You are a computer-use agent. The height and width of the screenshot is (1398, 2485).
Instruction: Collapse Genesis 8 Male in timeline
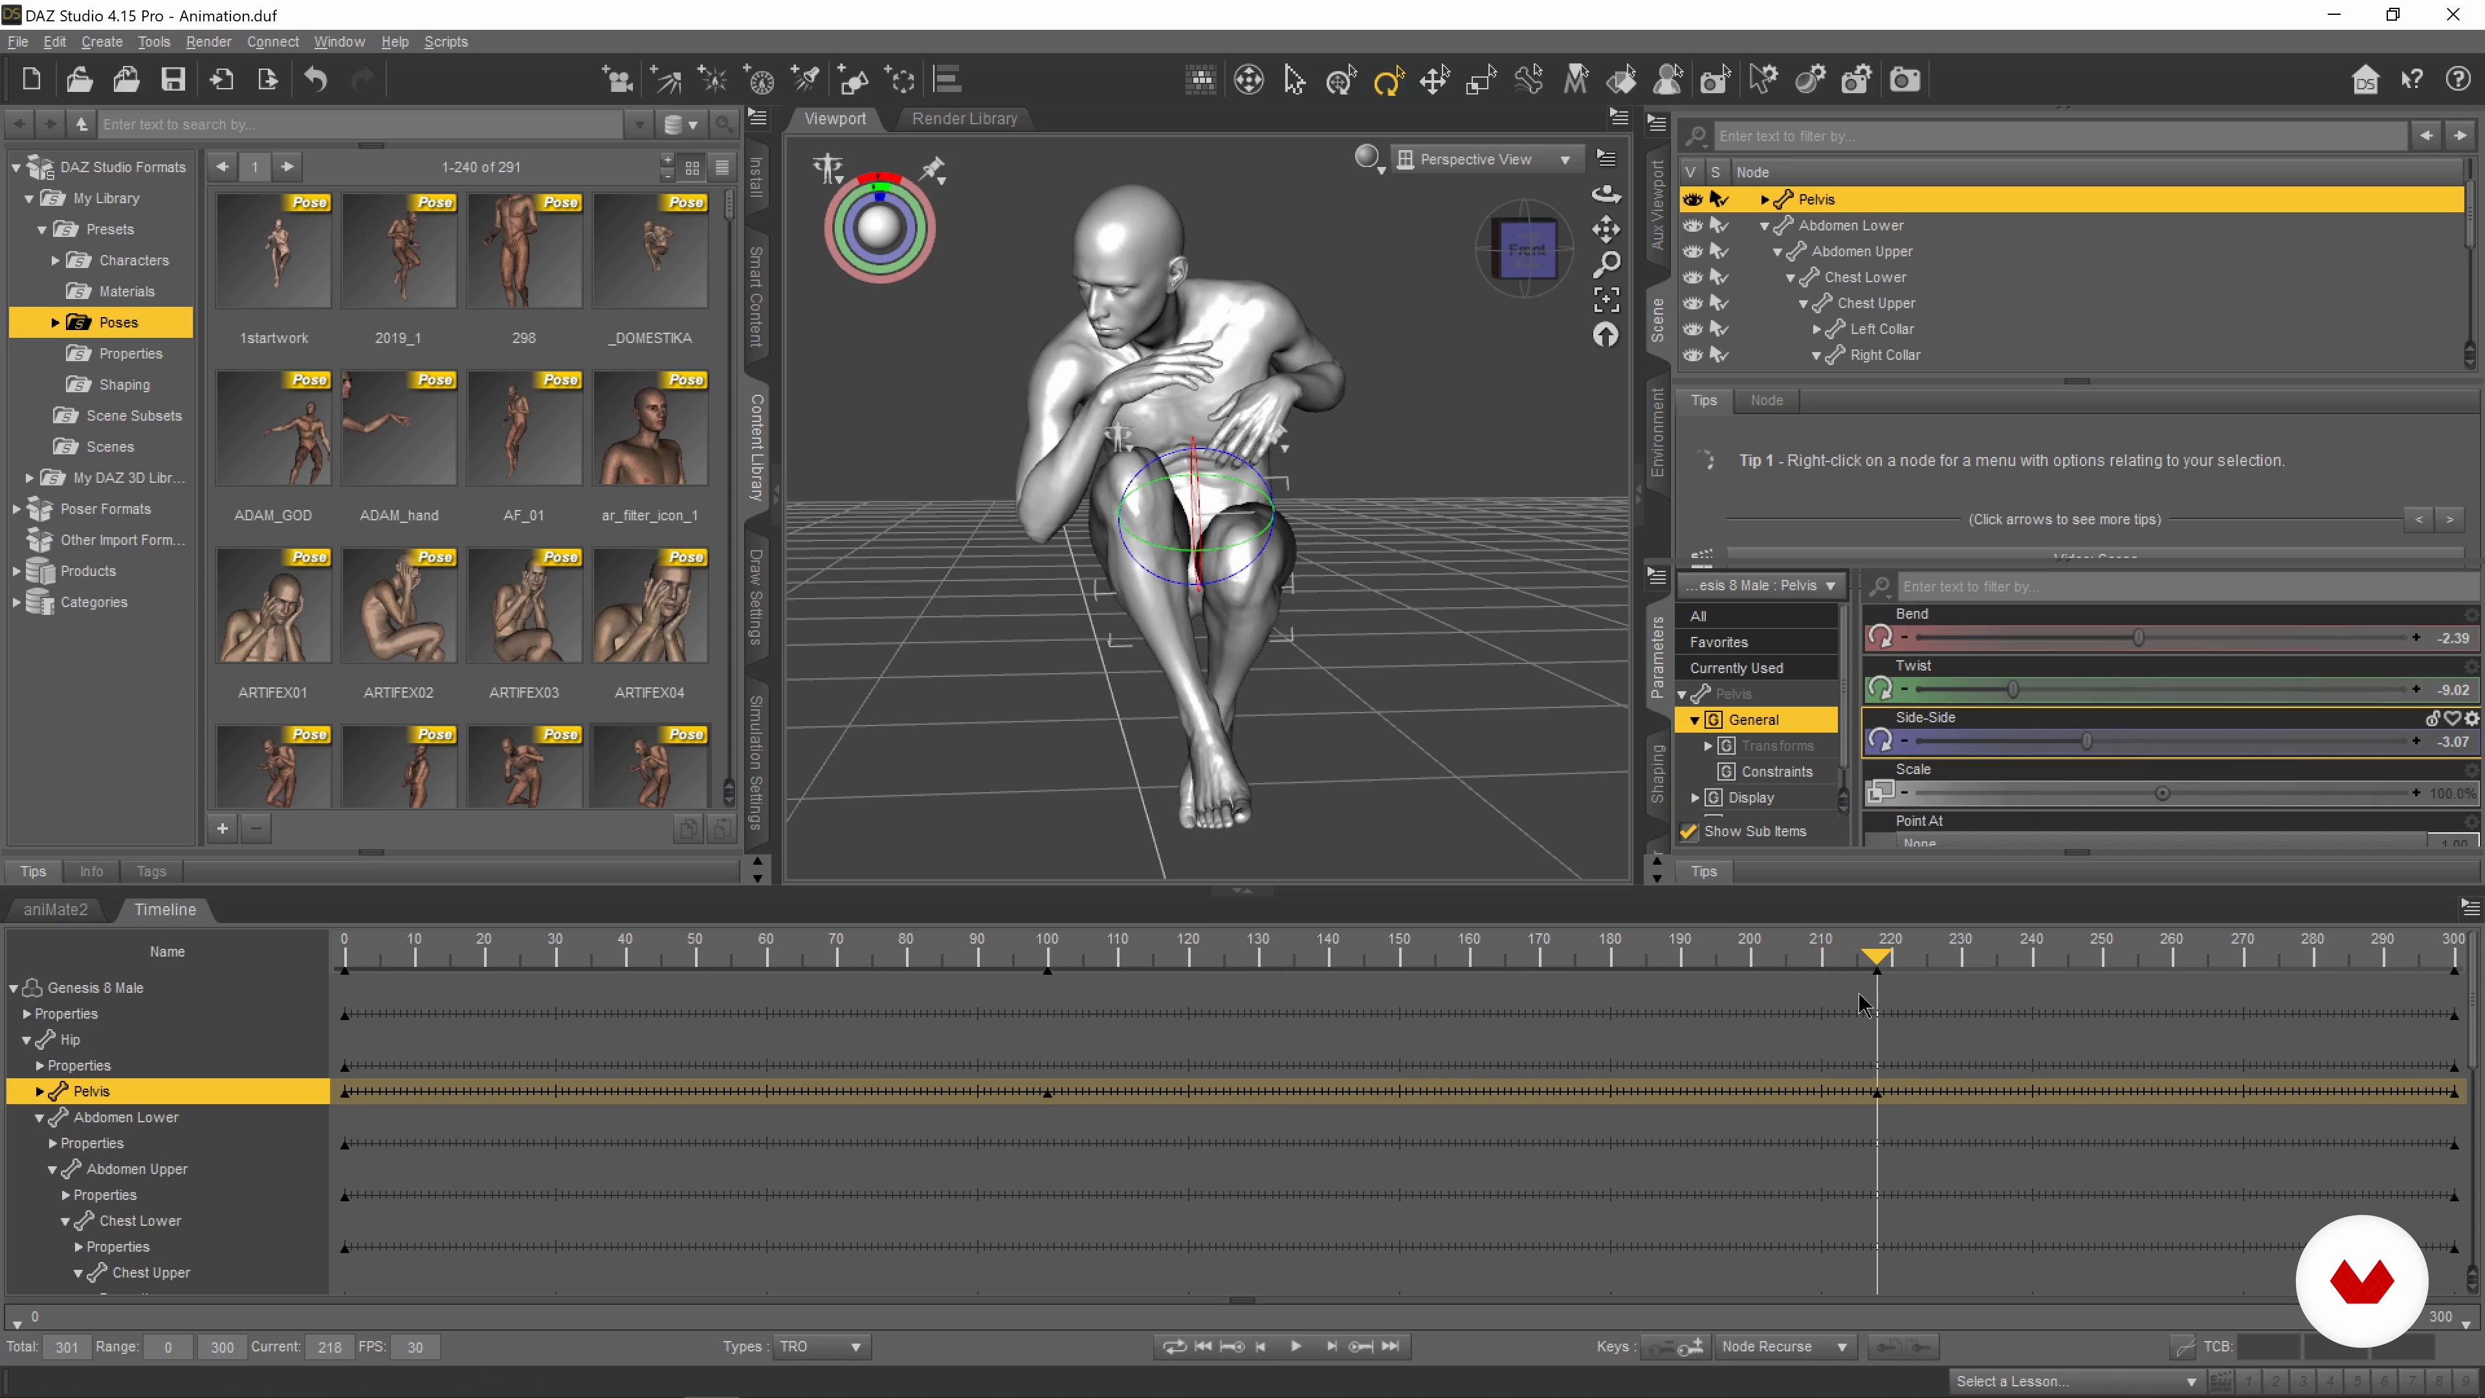click(14, 988)
